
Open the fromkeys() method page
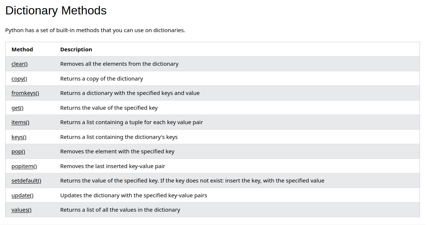click(25, 93)
